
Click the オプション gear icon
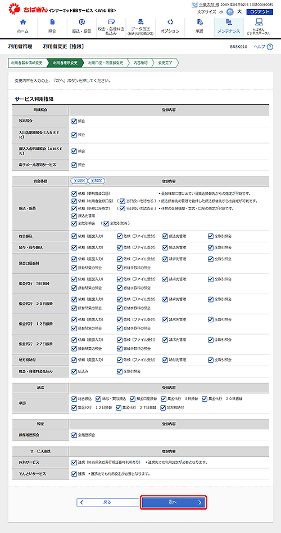click(x=170, y=23)
